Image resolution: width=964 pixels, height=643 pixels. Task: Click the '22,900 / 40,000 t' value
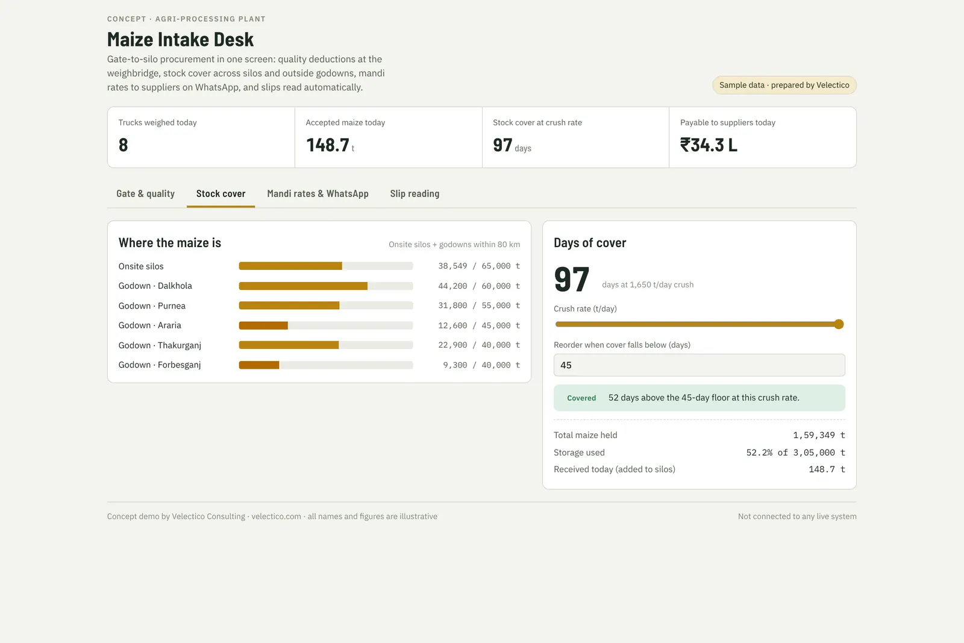tap(479, 345)
